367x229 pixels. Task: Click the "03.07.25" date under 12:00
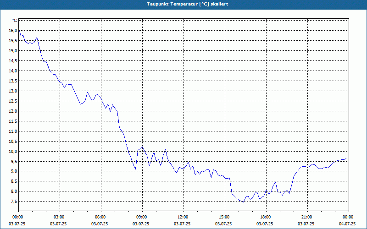tap(182, 224)
